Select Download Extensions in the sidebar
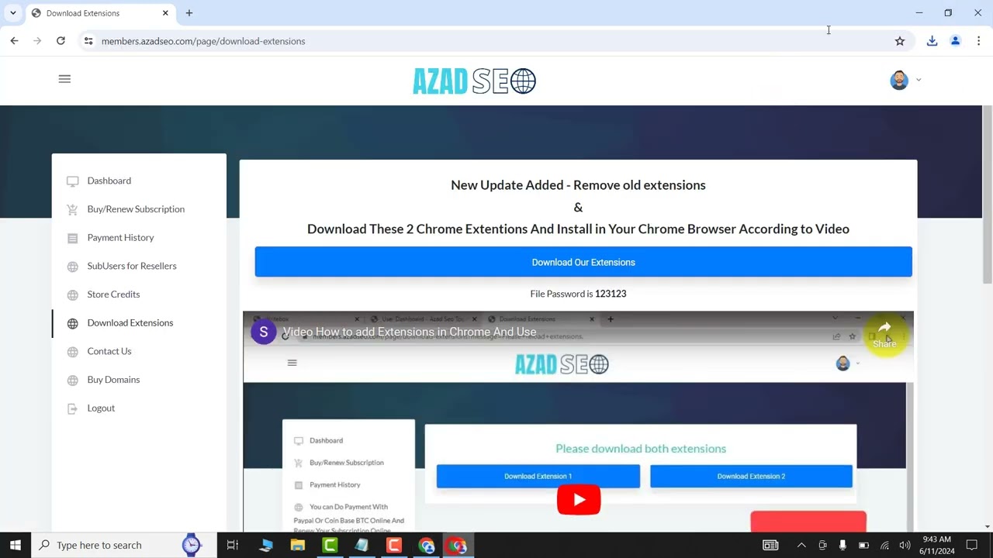 pyautogui.click(x=130, y=323)
